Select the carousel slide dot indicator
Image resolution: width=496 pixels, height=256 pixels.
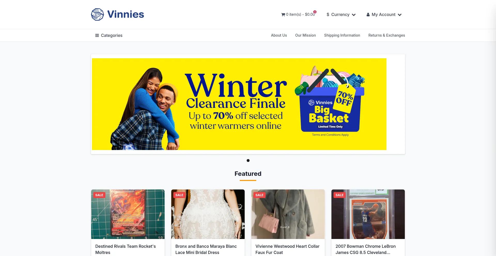point(248,160)
